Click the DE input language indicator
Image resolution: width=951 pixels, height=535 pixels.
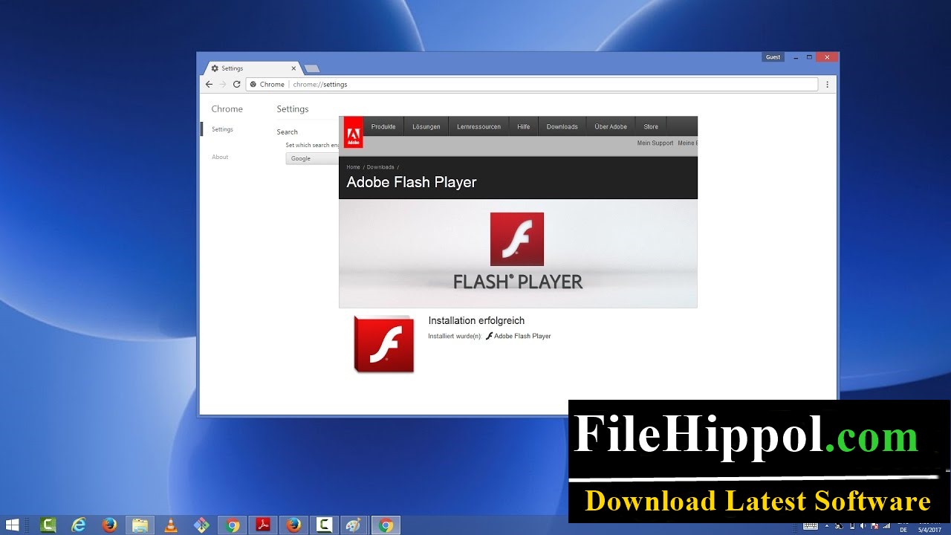tap(903, 530)
